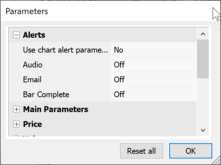
Task: Click the vertical scrollbar thumb
Action: tap(203, 59)
